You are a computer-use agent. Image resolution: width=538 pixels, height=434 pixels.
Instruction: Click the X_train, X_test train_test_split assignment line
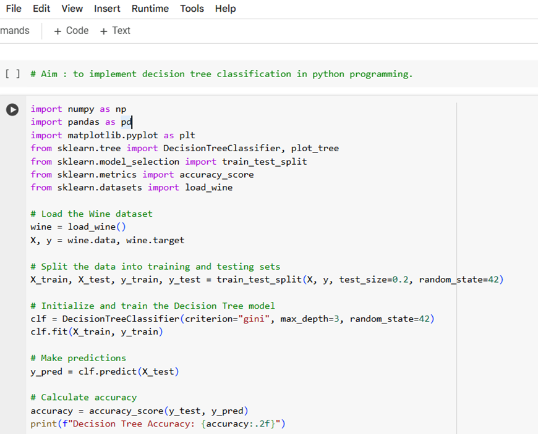[267, 280]
